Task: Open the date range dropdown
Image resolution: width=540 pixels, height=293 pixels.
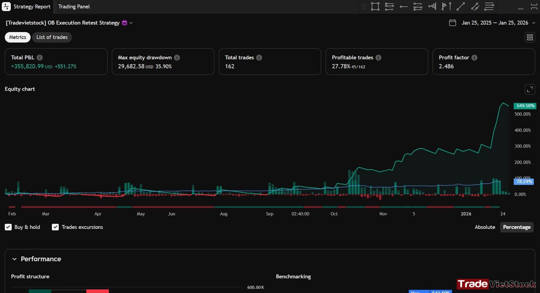Action: (x=533, y=23)
